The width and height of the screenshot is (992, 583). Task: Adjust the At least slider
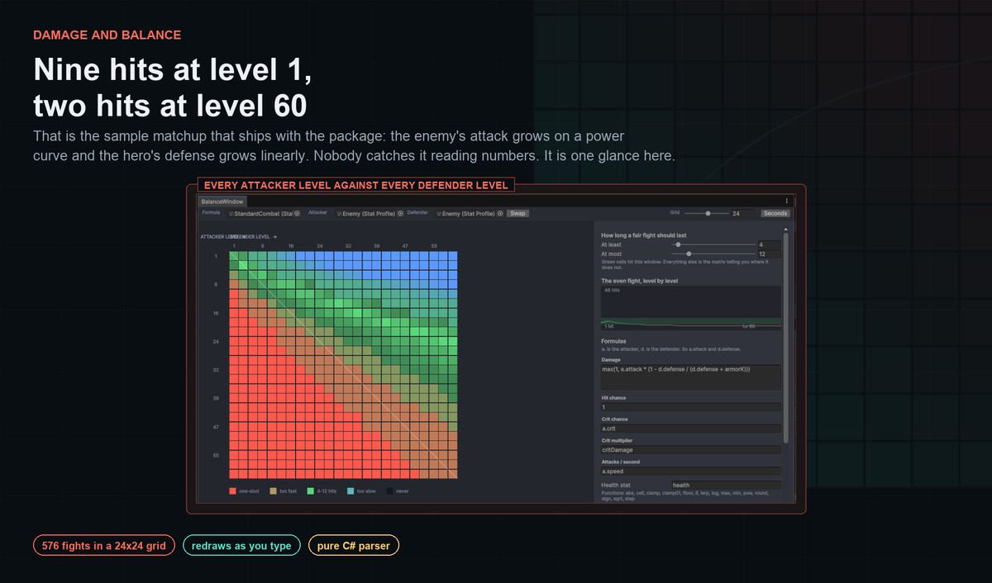tap(713, 244)
